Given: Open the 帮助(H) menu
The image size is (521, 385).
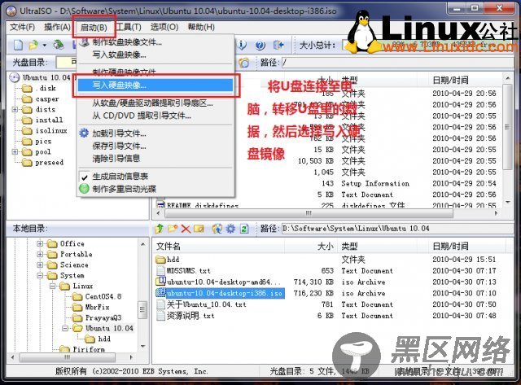Looking at the screenshot, I should point(201,27).
